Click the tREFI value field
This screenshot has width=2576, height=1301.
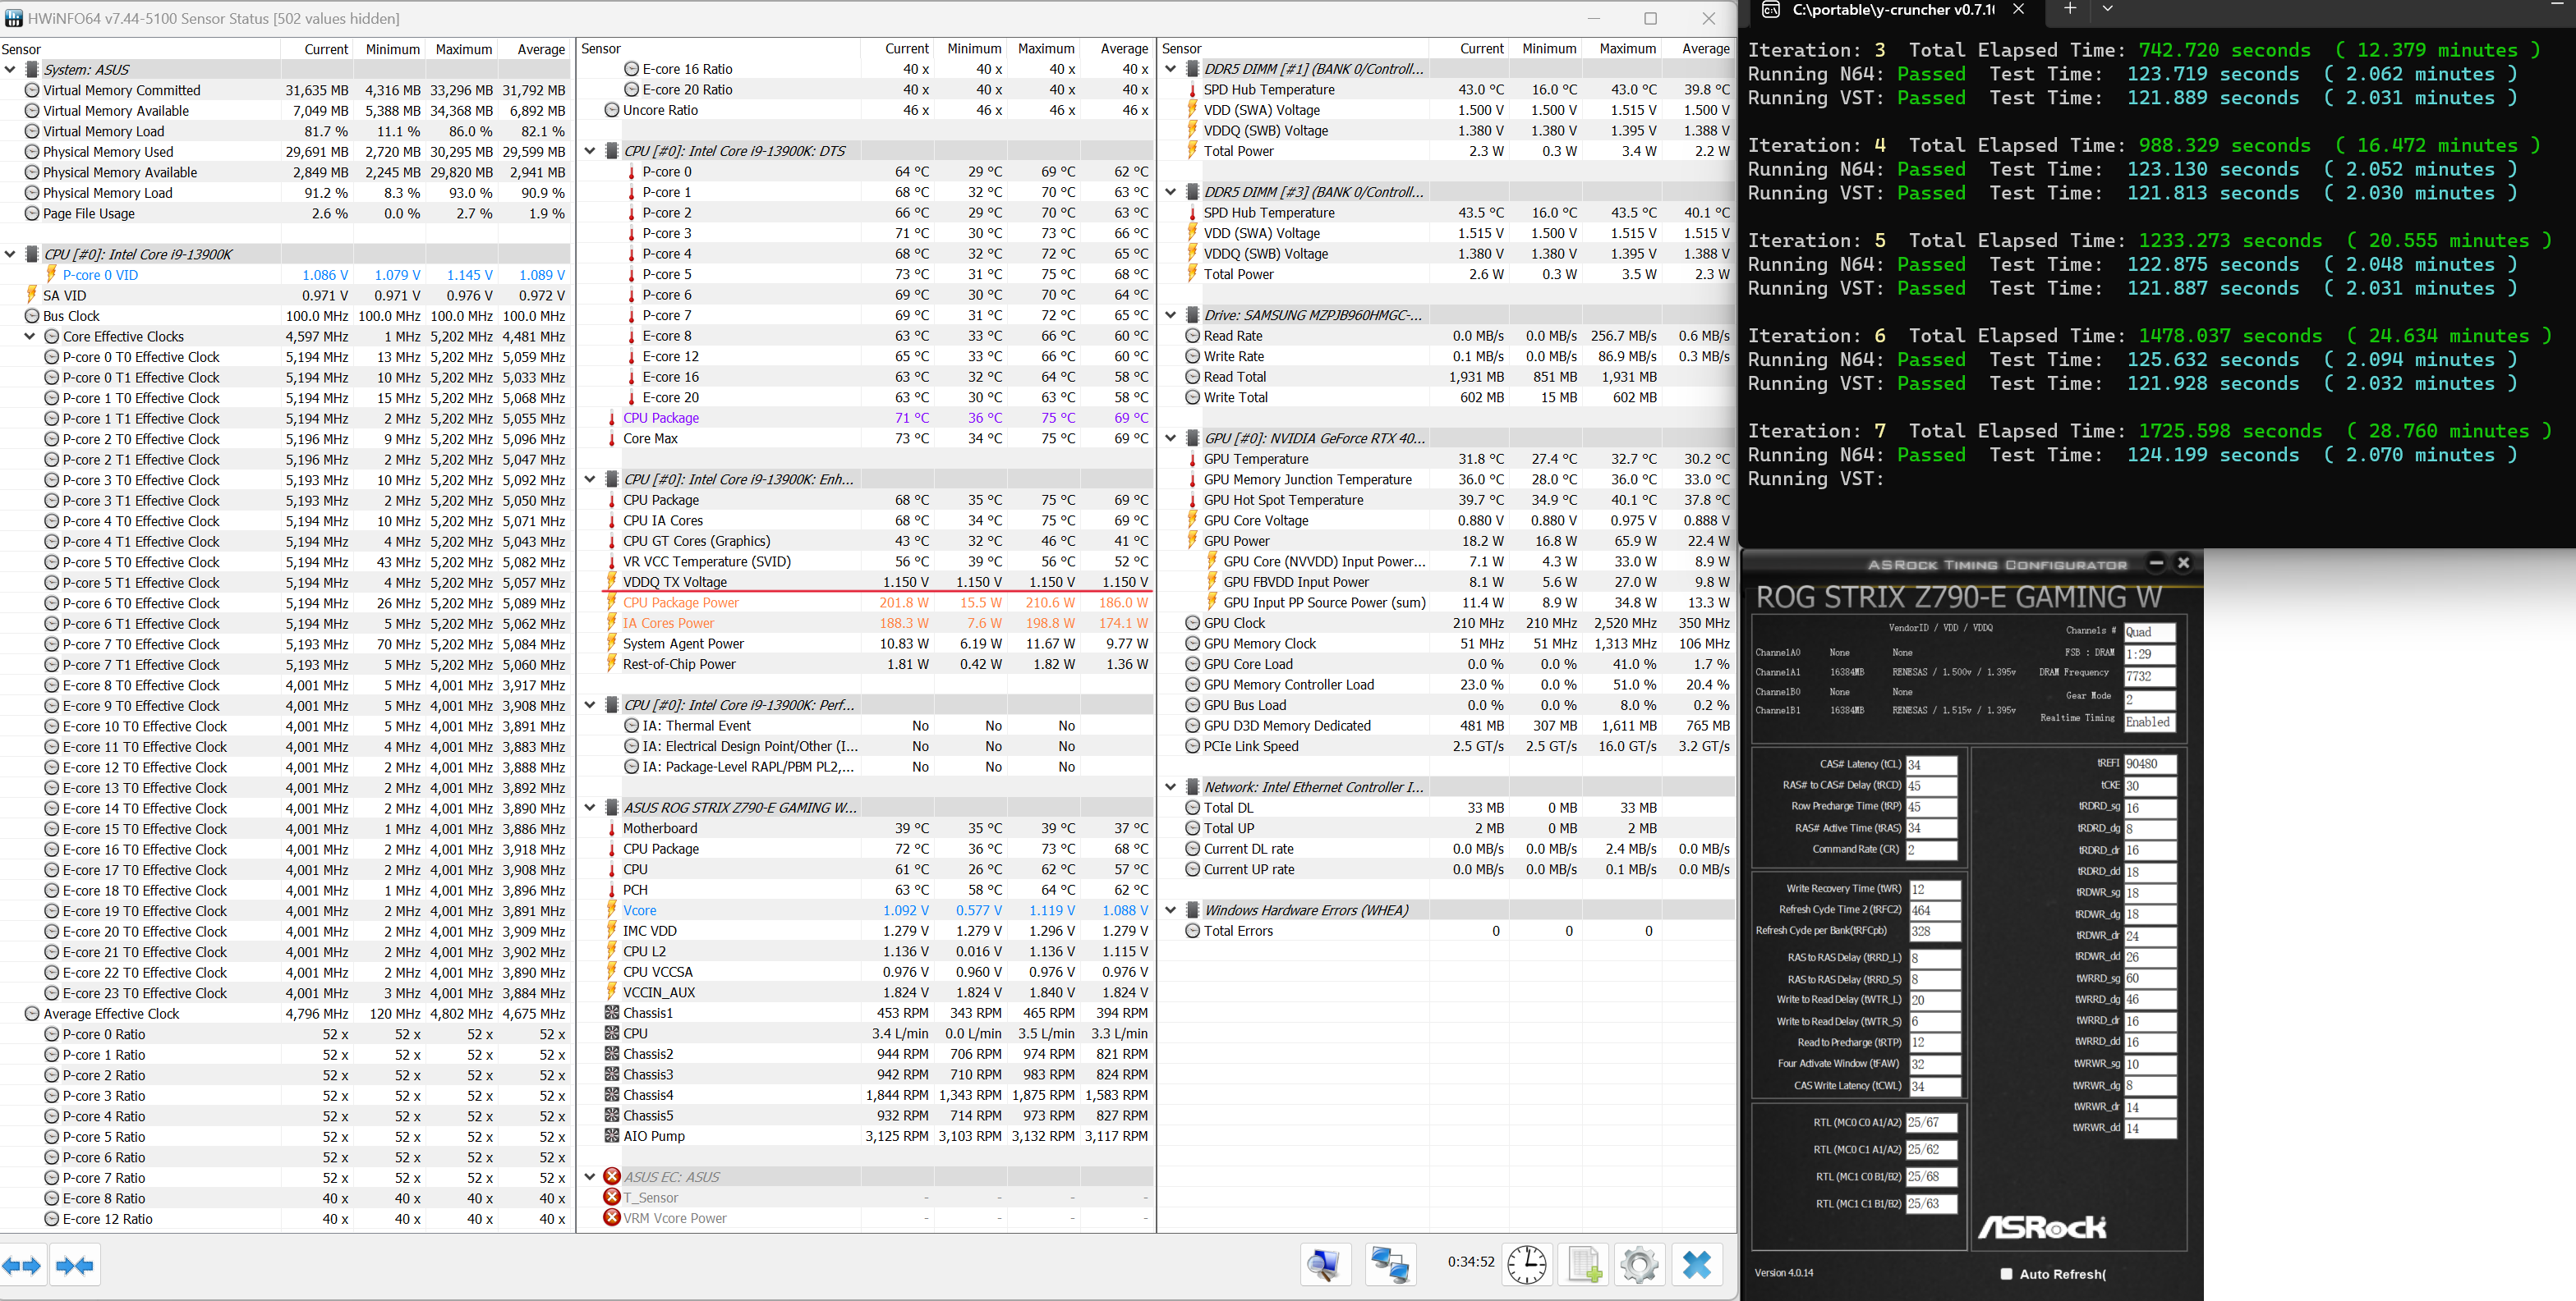click(x=2149, y=763)
